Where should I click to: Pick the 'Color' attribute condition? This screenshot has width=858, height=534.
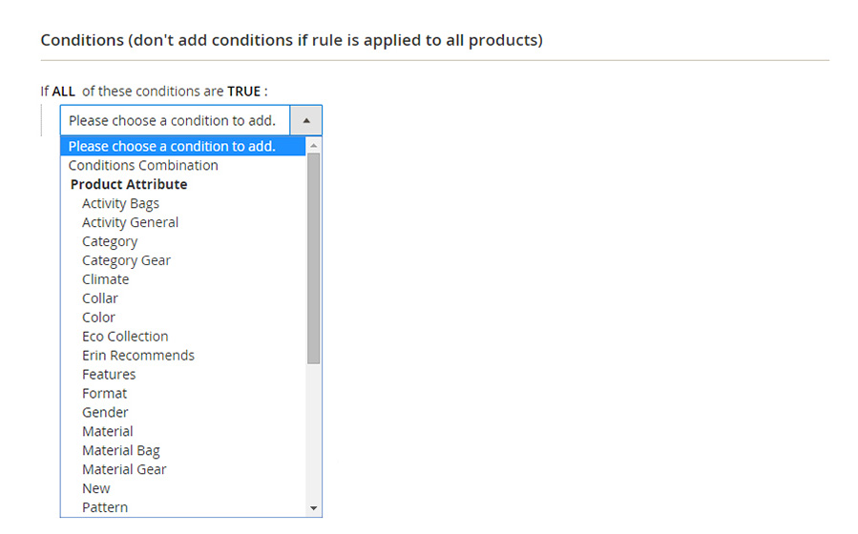(x=98, y=318)
